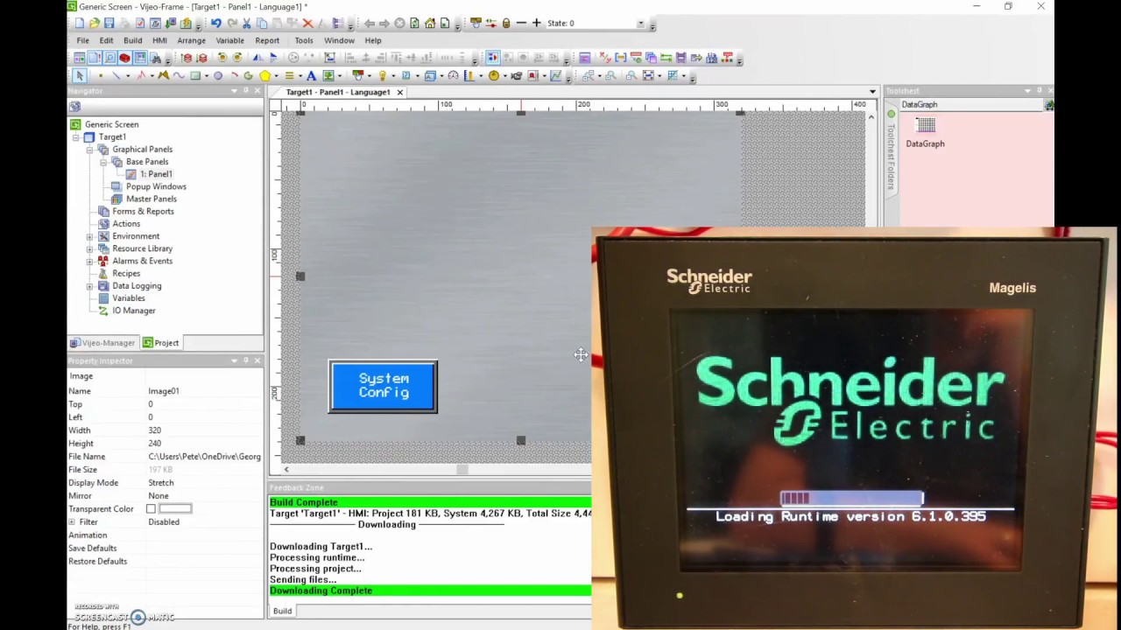Viewport: 1121px width, 630px height.
Task: Open the Build menu
Action: click(132, 40)
